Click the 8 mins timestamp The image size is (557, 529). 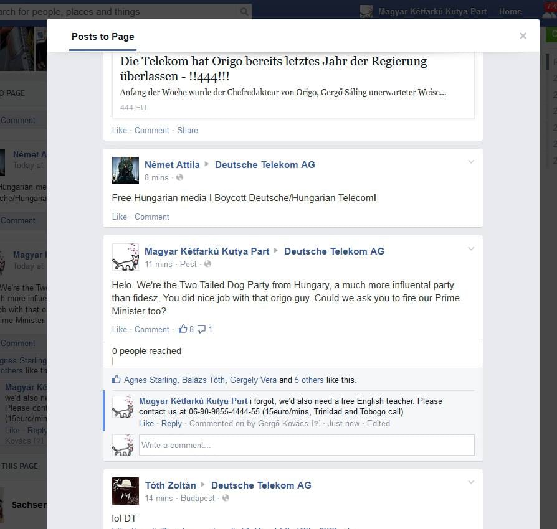point(156,177)
